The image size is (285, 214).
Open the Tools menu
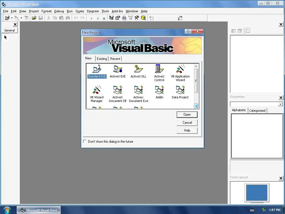pyautogui.click(x=105, y=11)
